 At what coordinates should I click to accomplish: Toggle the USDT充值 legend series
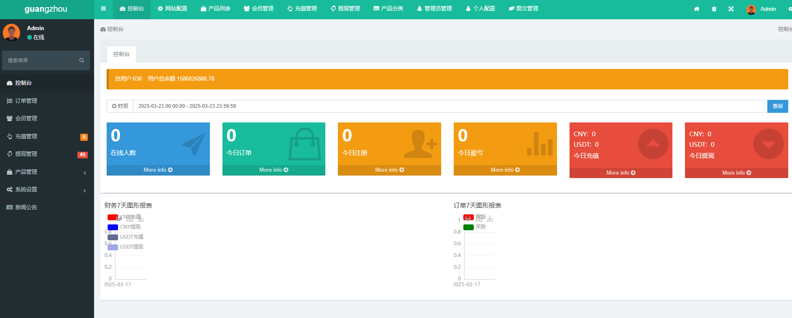(125, 237)
